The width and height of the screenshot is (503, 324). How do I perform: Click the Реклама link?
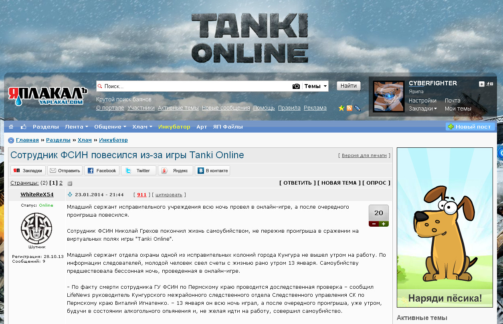point(315,108)
